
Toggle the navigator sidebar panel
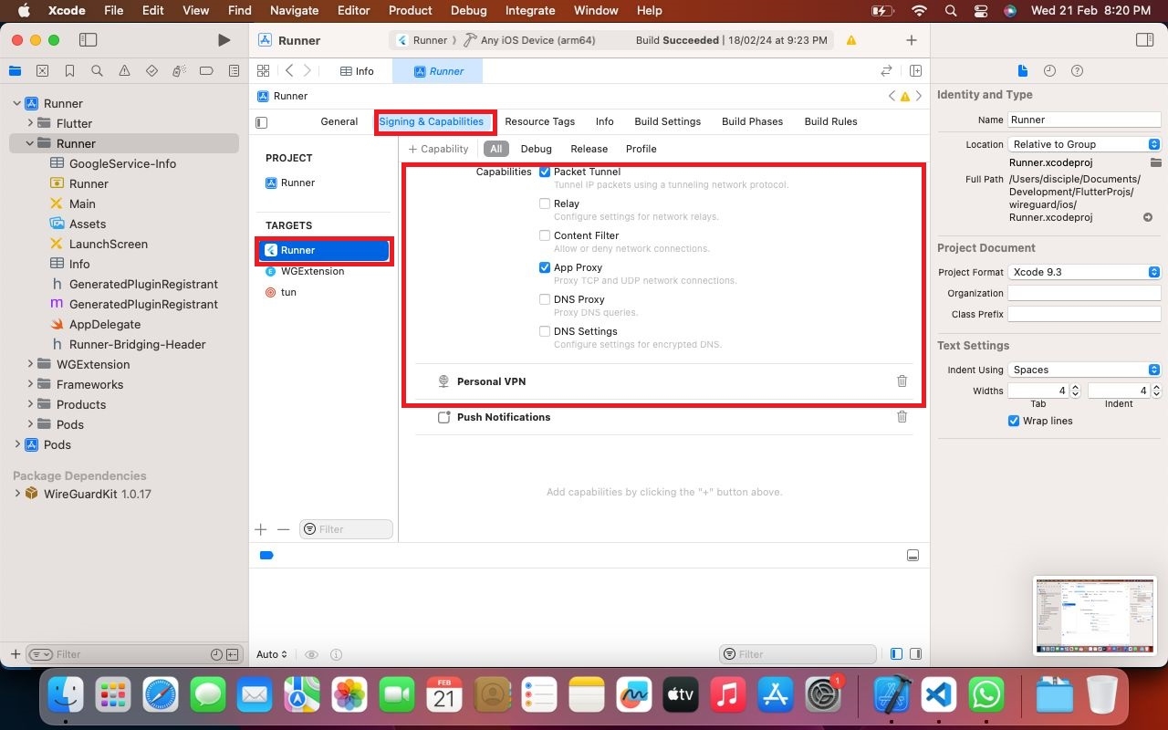point(88,40)
